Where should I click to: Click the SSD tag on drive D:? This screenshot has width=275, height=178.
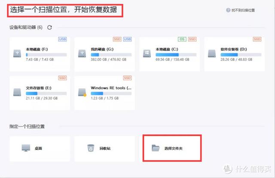pyautogui.click(x=257, y=39)
